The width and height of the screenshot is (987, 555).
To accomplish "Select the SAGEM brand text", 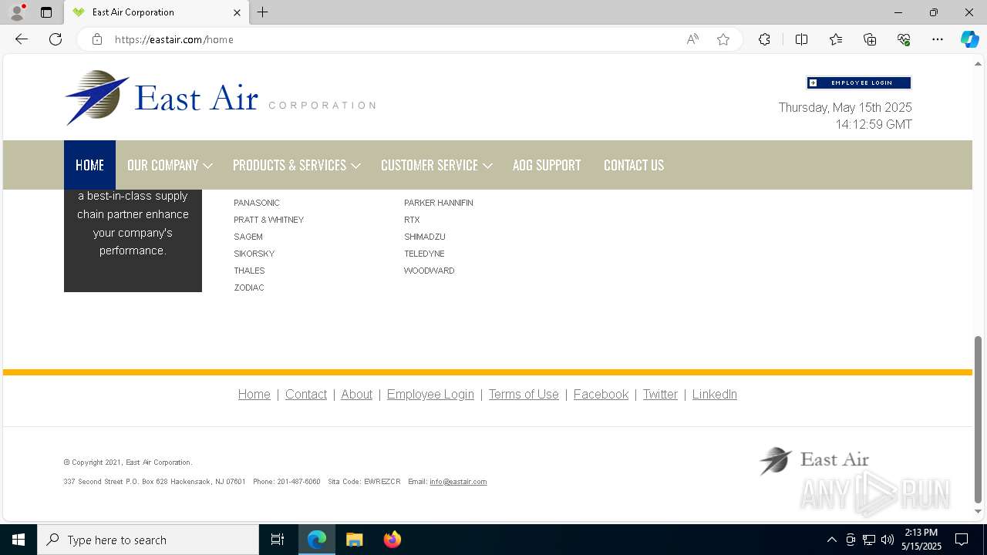I will click(248, 237).
